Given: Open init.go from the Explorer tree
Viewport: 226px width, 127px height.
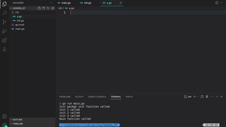Looking at the screenshot, I should (x=32, y=21).
